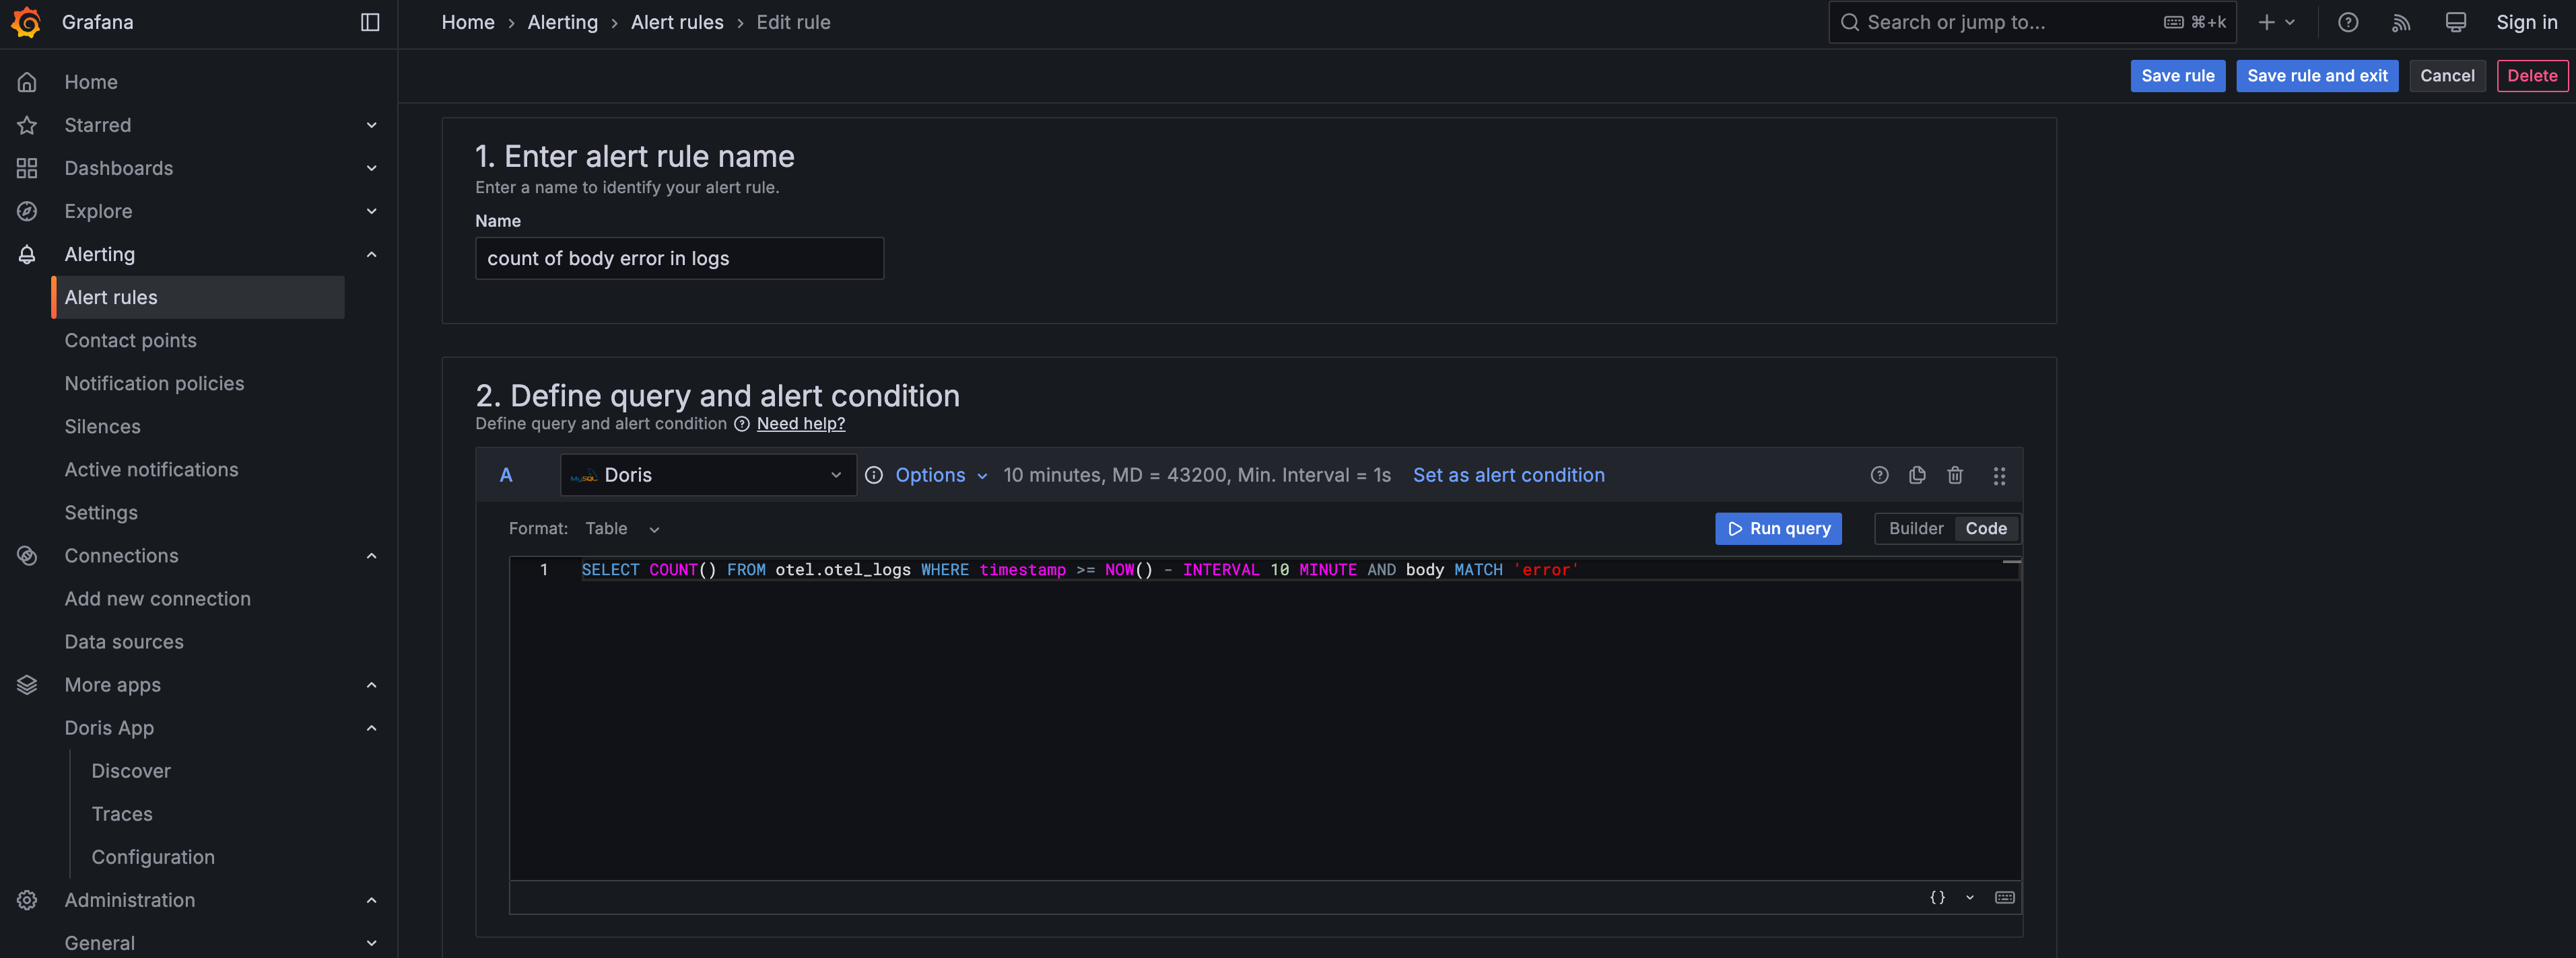Open the Doris data source dropdown
This screenshot has width=2576, height=958.
[708, 474]
